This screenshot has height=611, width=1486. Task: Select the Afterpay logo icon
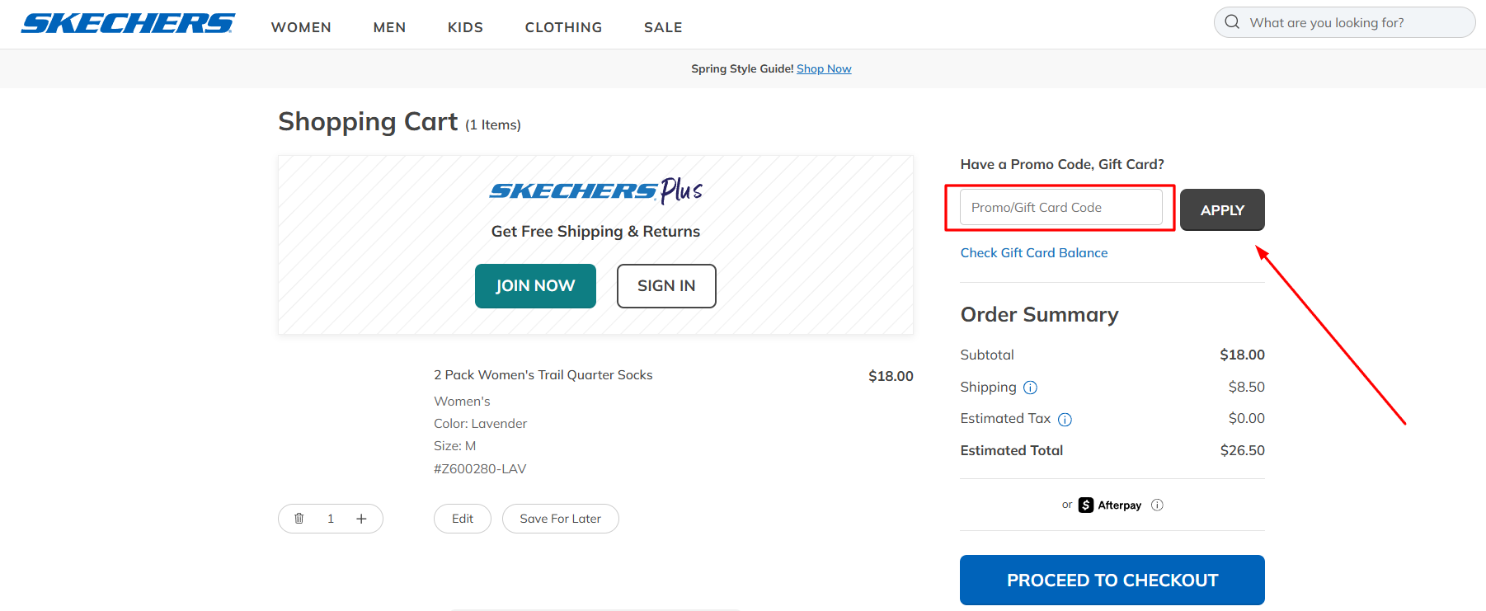click(x=1085, y=505)
